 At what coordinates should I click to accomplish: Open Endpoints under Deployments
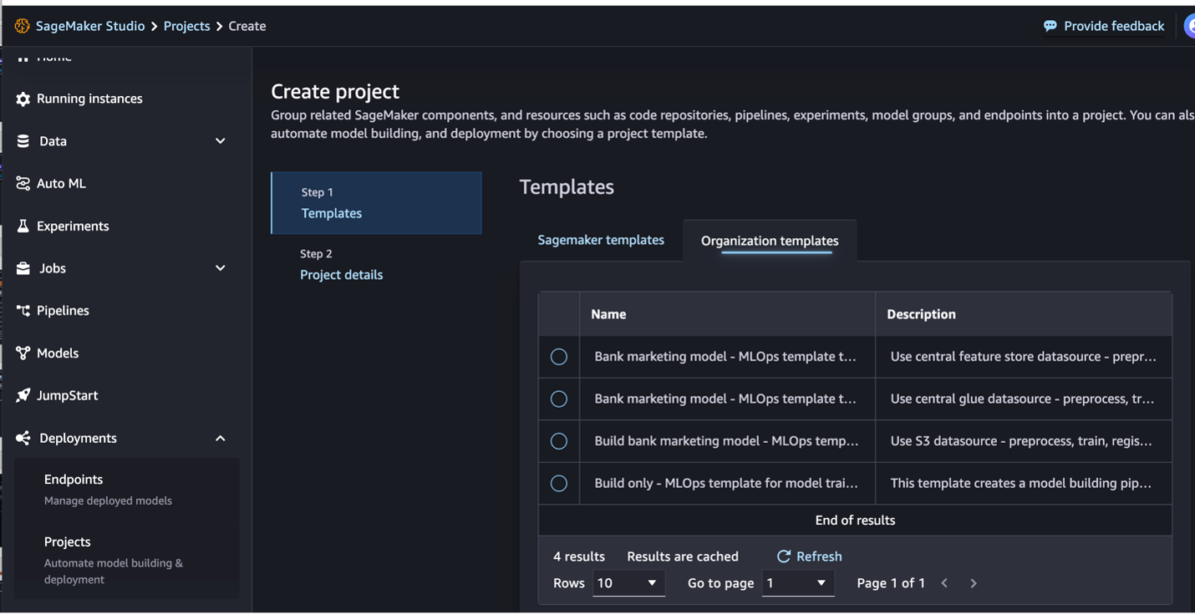click(x=127, y=490)
